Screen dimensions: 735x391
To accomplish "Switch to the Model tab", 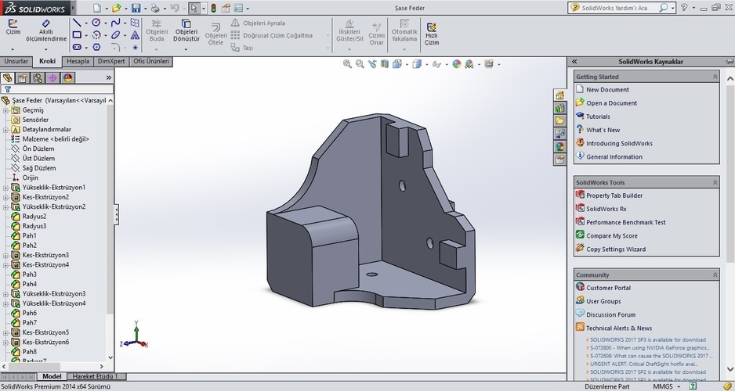I will [52, 376].
